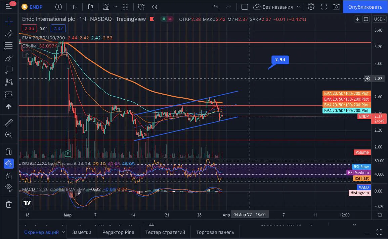Select the forecasting and measurement tool
The width and height of the screenshot is (388, 239).
click(x=9, y=94)
